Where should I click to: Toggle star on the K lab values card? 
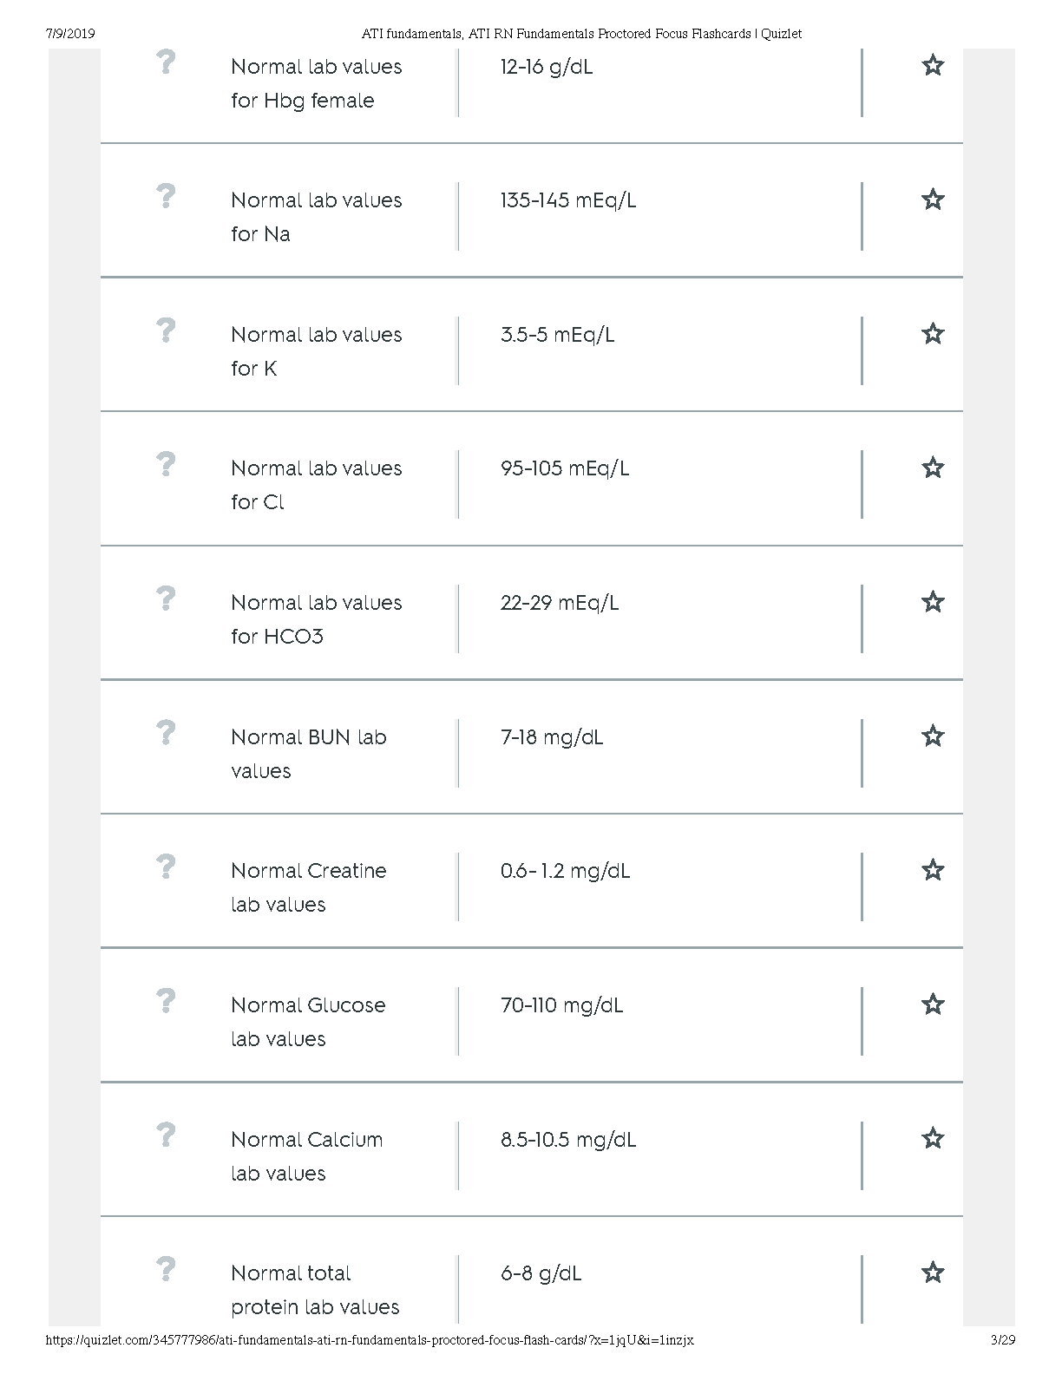coord(933,334)
